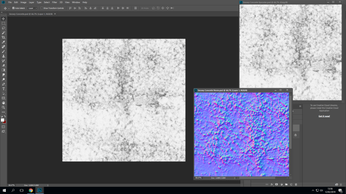Pick the white foreground color swatch
Image resolution: width=346 pixels, height=194 pixels.
pyautogui.click(x=2, y=120)
